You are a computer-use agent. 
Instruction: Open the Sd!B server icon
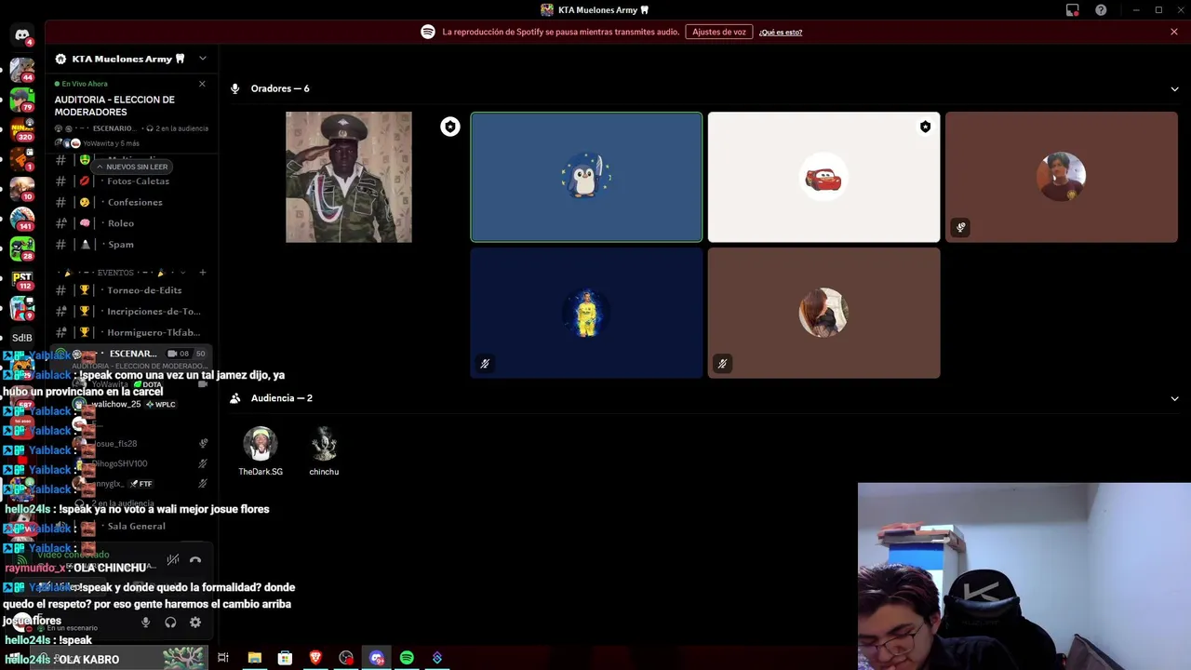click(22, 338)
